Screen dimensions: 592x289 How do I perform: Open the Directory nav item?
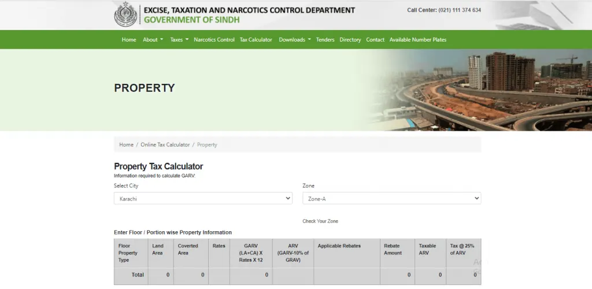pyautogui.click(x=350, y=40)
